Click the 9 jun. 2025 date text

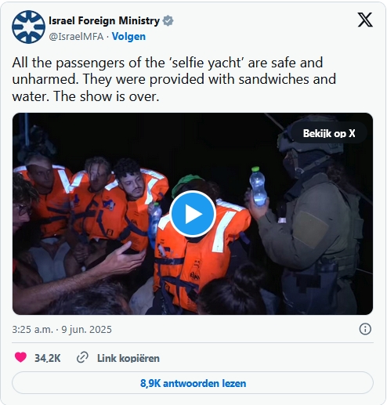86,329
